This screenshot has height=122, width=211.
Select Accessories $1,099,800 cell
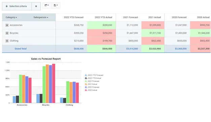point(153,25)
